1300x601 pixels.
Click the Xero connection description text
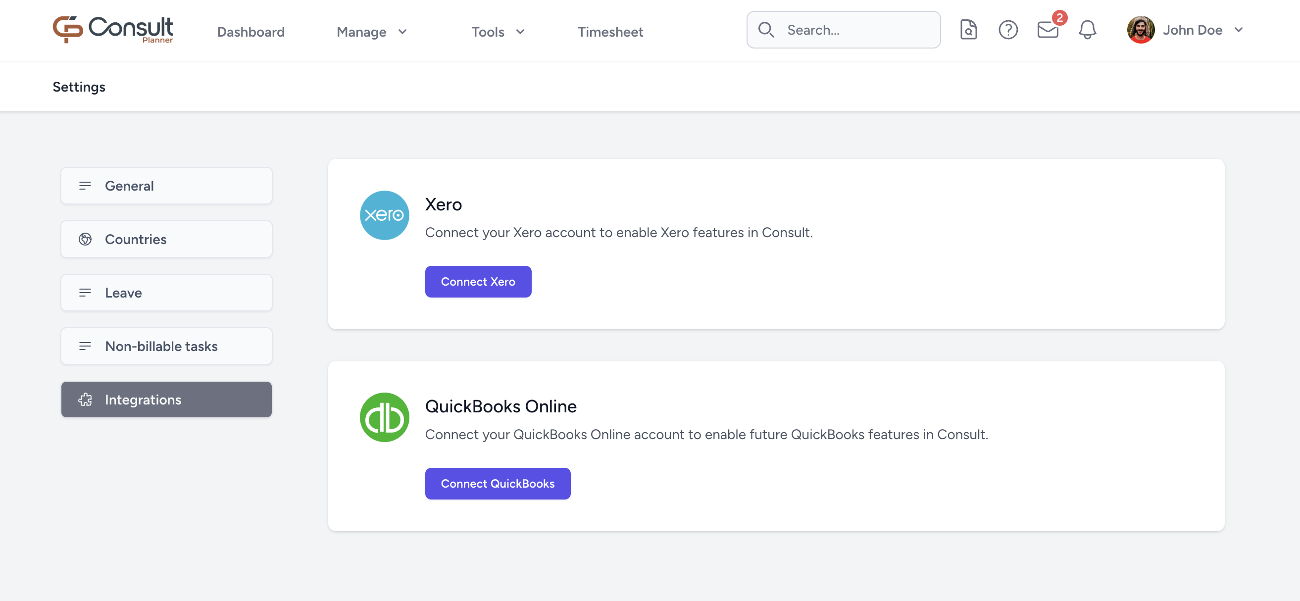(619, 232)
